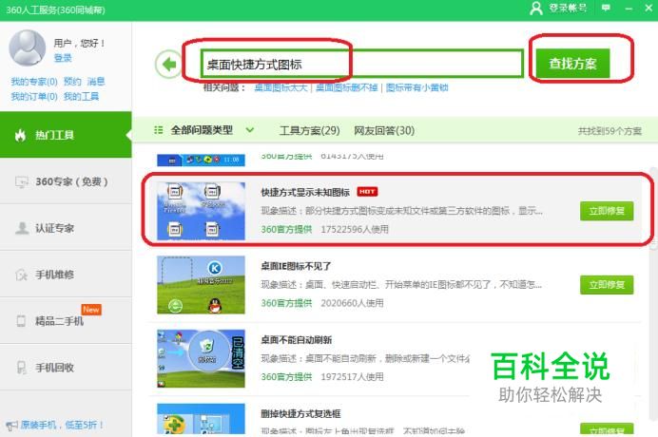Click the related question 图标带有小黄锁

(417, 87)
